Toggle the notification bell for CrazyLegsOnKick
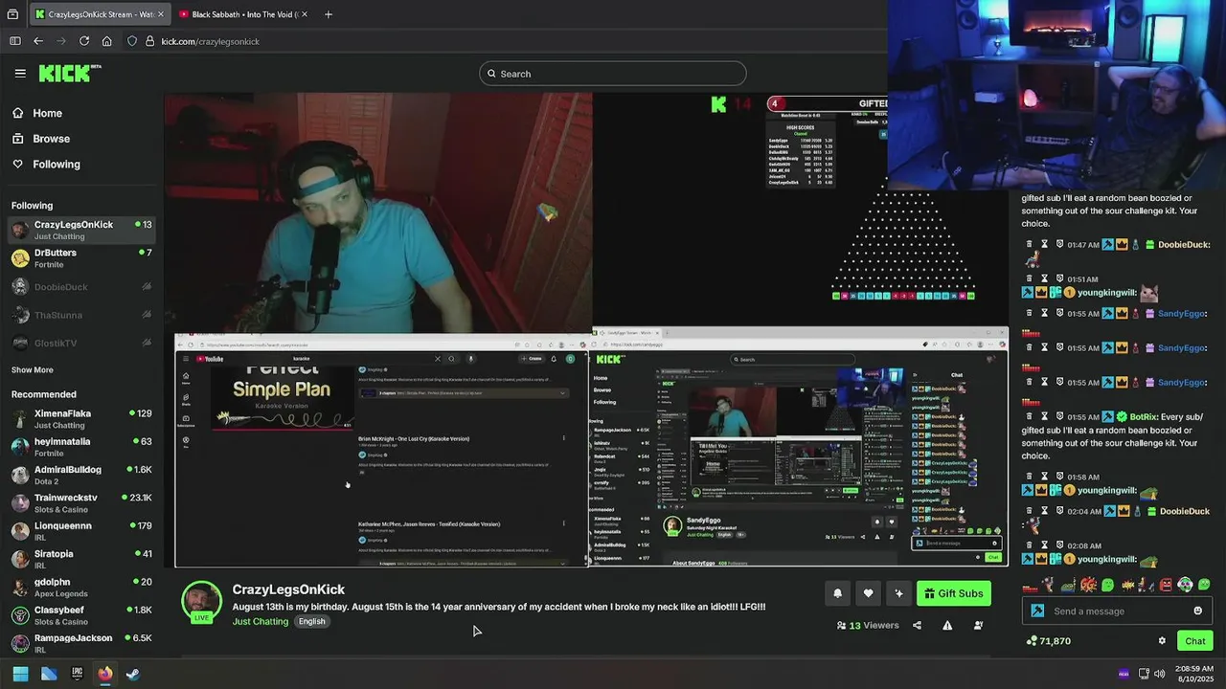 [x=837, y=593]
